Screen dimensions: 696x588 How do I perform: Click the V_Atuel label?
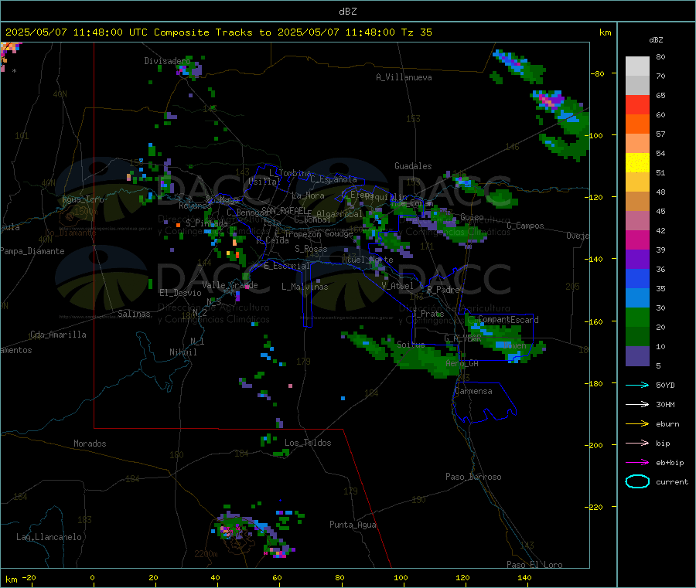point(397,286)
